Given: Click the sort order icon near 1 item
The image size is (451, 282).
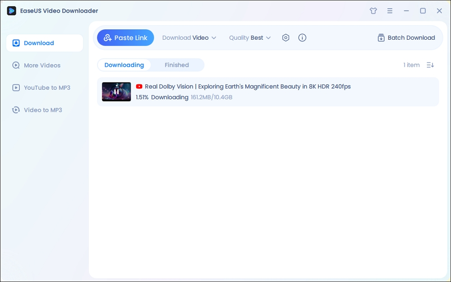Looking at the screenshot, I should click(x=430, y=65).
